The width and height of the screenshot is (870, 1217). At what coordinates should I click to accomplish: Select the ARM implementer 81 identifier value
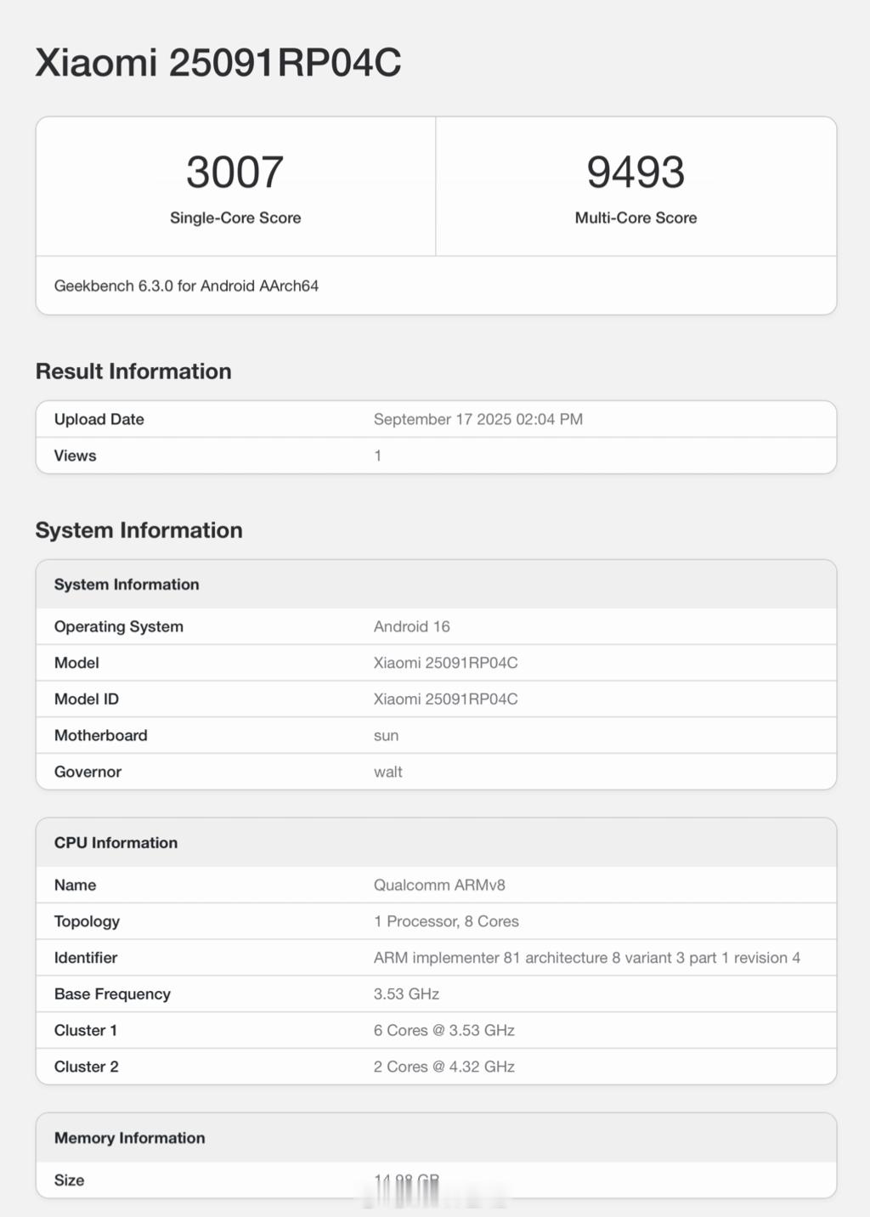click(586, 958)
